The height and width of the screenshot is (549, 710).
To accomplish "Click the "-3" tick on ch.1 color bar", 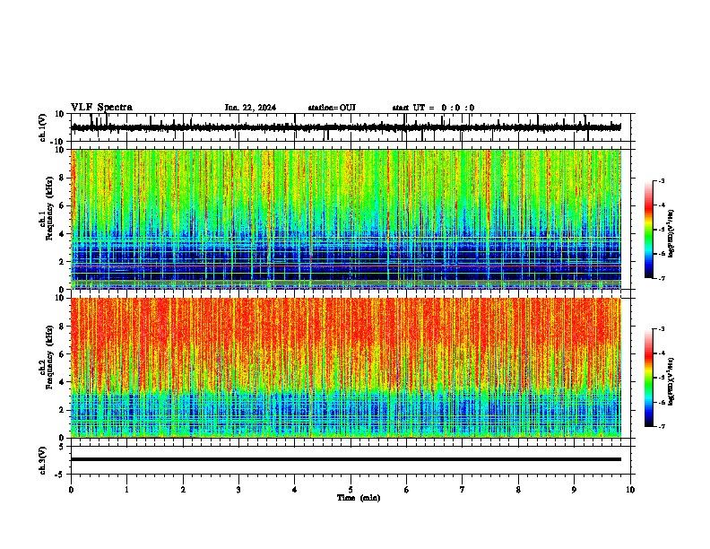I will click(662, 181).
